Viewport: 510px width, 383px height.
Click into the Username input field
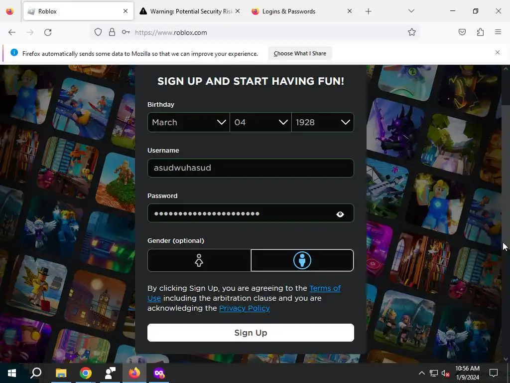tap(251, 168)
